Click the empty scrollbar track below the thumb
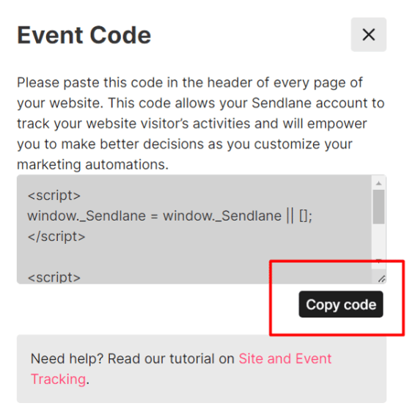The width and height of the screenshot is (407, 414). [378, 240]
